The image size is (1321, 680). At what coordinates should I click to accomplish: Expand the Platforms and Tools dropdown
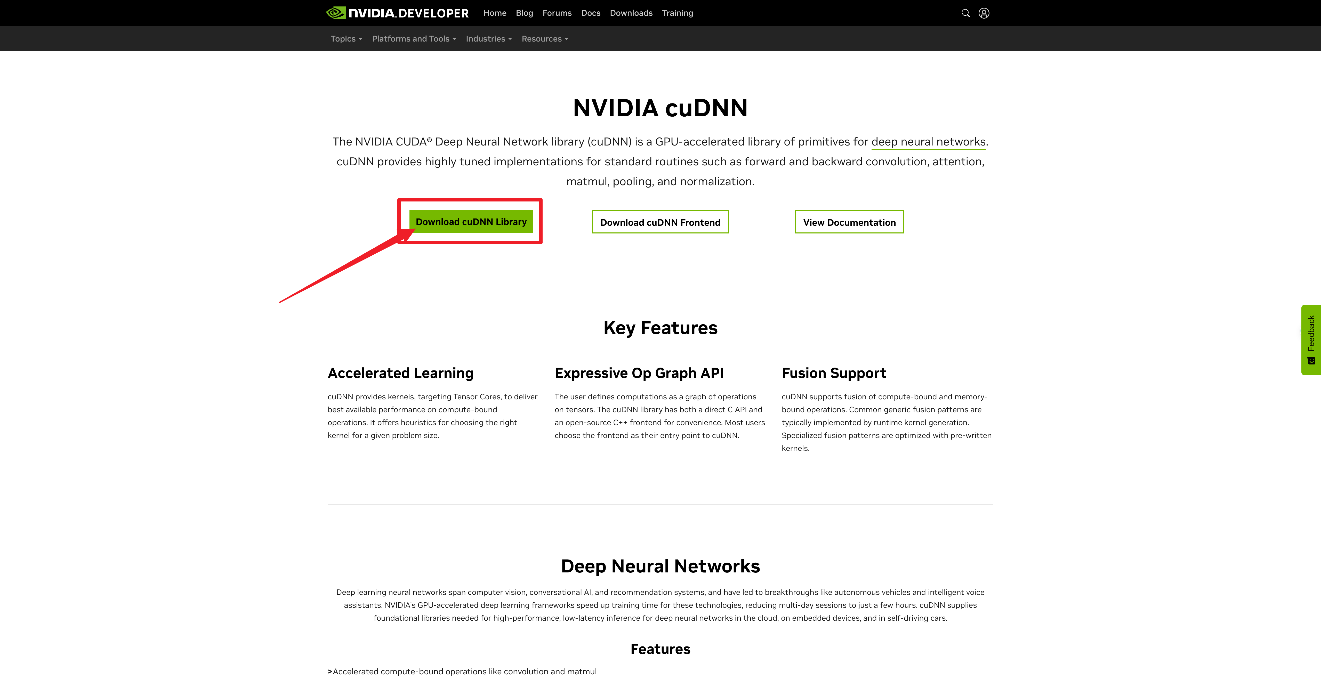[414, 39]
